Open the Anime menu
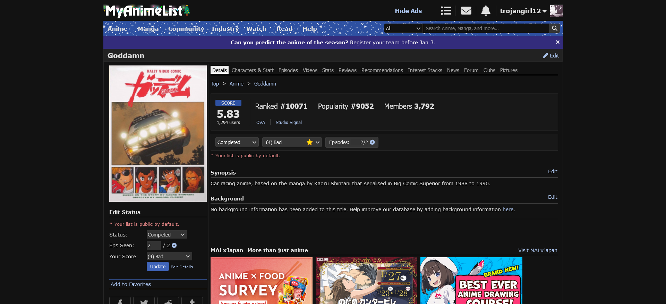 (x=118, y=29)
